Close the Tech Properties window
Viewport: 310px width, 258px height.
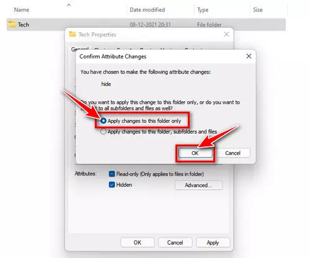click(x=226, y=34)
